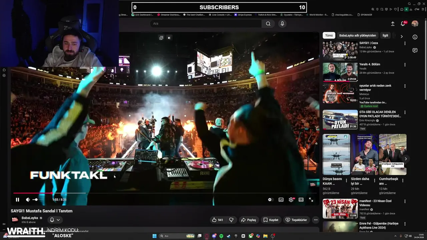Select BabaLayka adlı yükleyiciden chip
Viewport: 427px width, 240px height.
(358, 35)
